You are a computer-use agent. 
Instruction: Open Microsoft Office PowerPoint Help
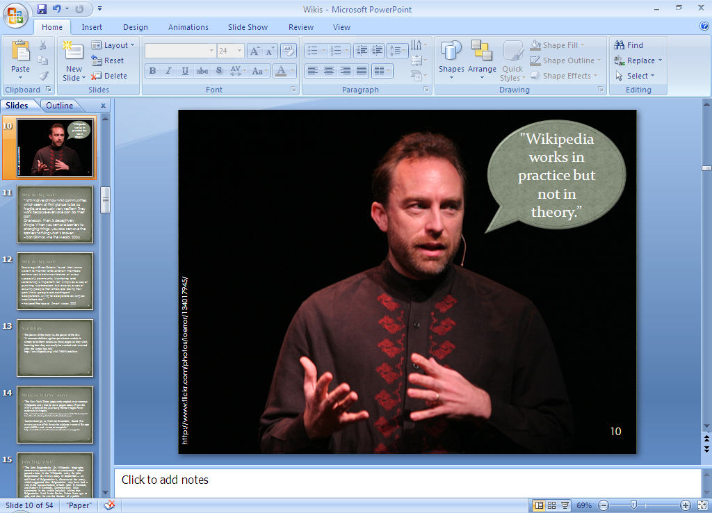[x=704, y=26]
